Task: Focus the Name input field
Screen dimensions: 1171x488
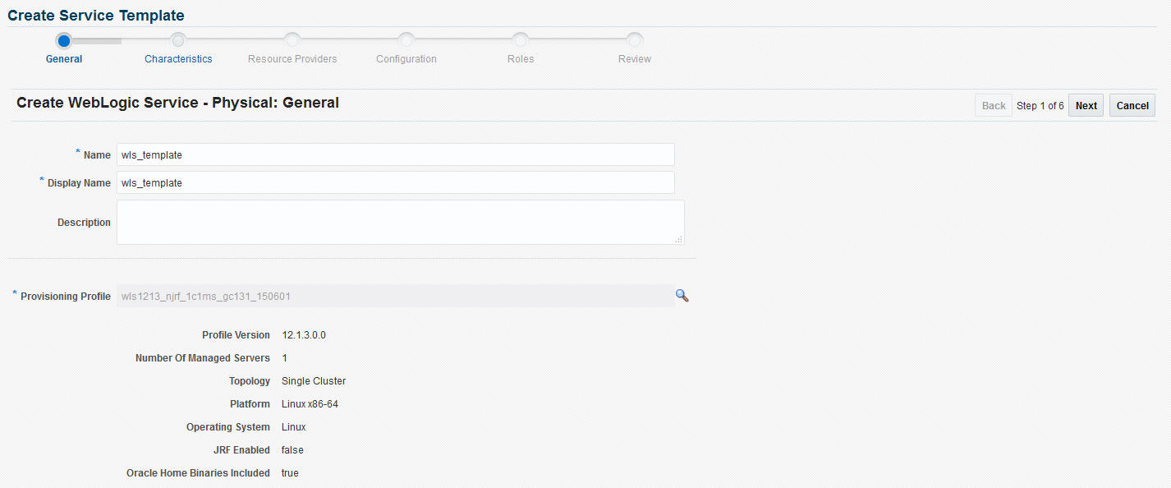Action: pyautogui.click(x=396, y=154)
